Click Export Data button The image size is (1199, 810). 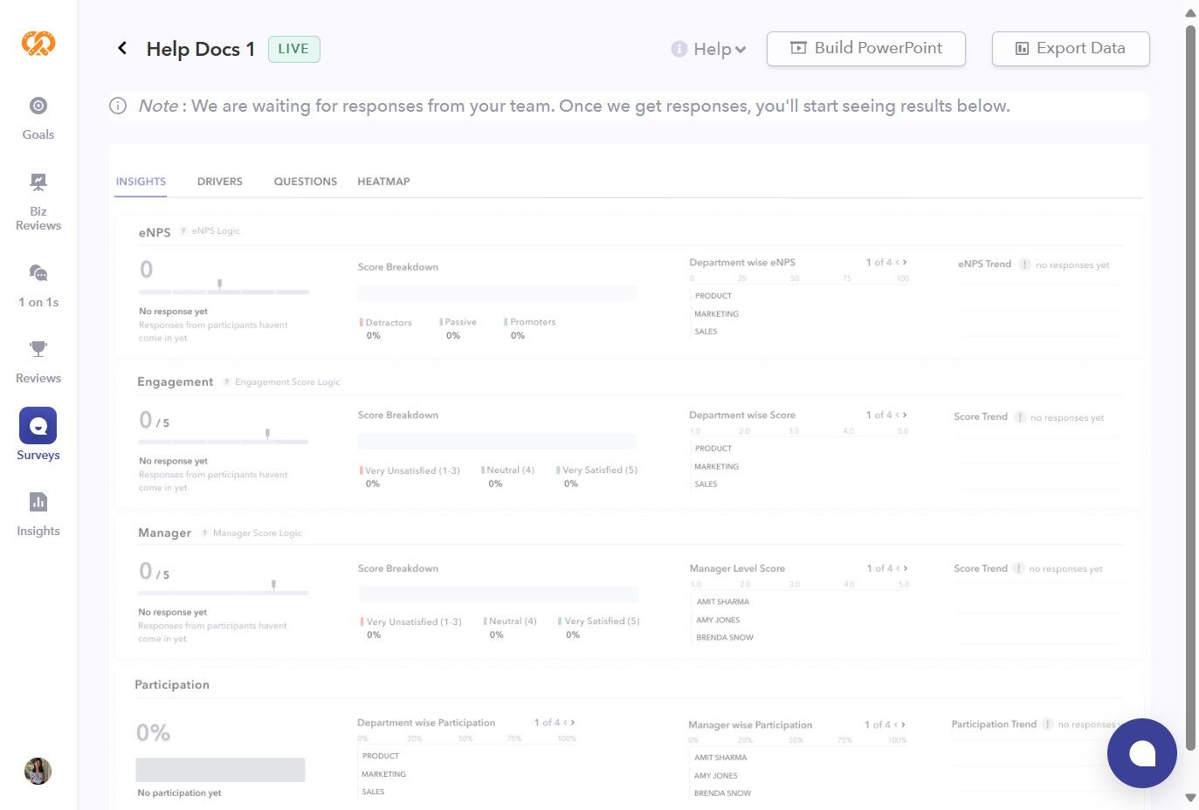[x=1070, y=49]
